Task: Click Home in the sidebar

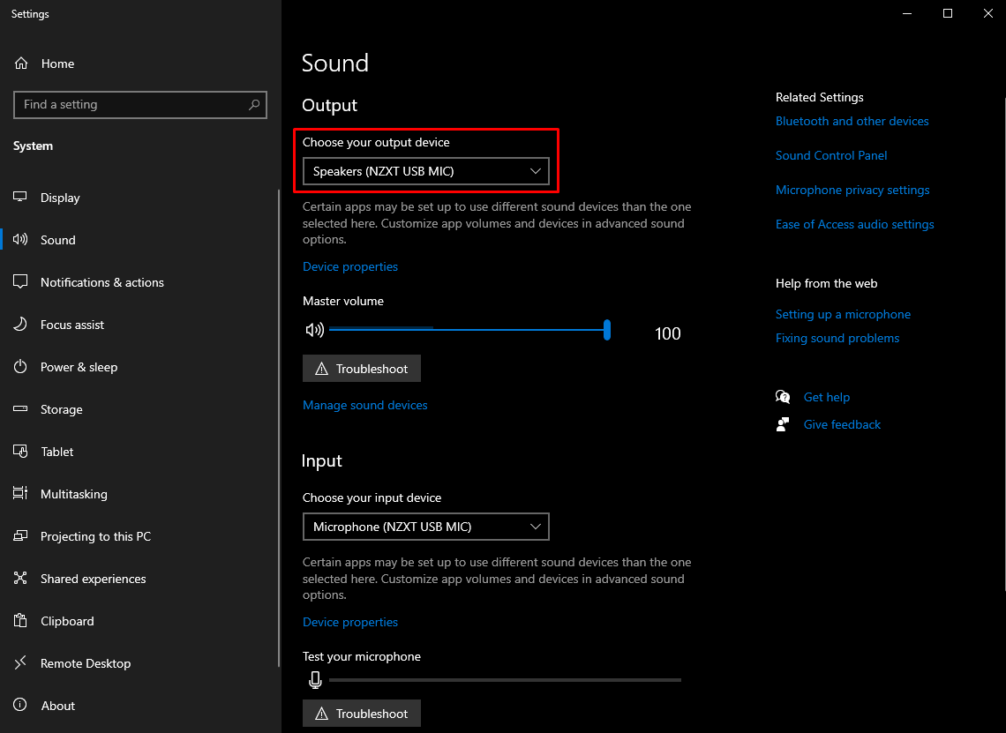Action: tap(139, 64)
